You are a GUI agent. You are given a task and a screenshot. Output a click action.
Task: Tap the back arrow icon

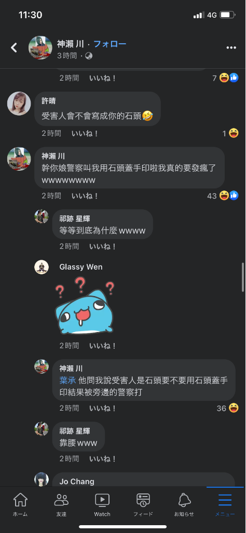click(14, 47)
